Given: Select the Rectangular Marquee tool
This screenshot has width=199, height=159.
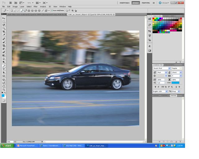Looking at the screenshot, I should point(4,22).
